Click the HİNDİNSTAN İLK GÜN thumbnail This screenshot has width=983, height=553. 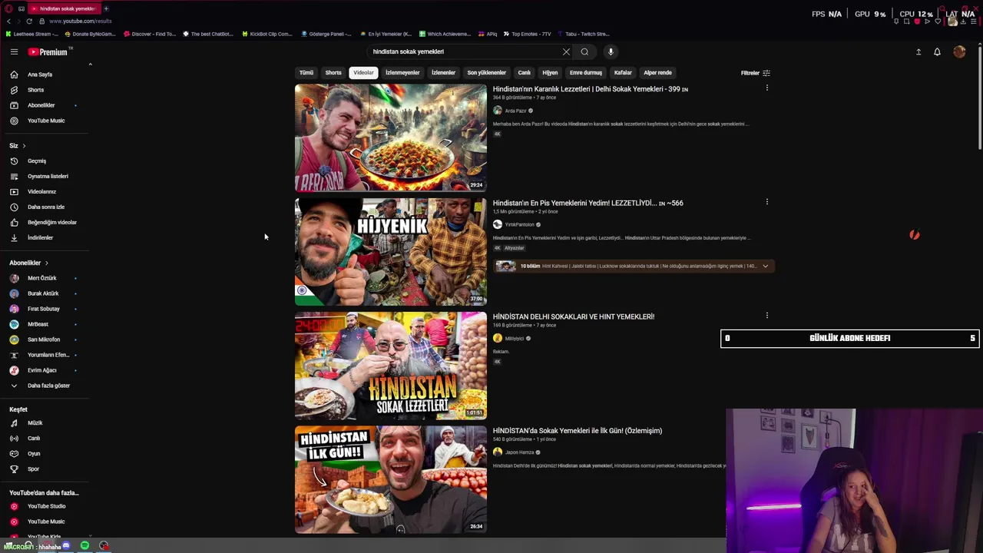pos(391,480)
